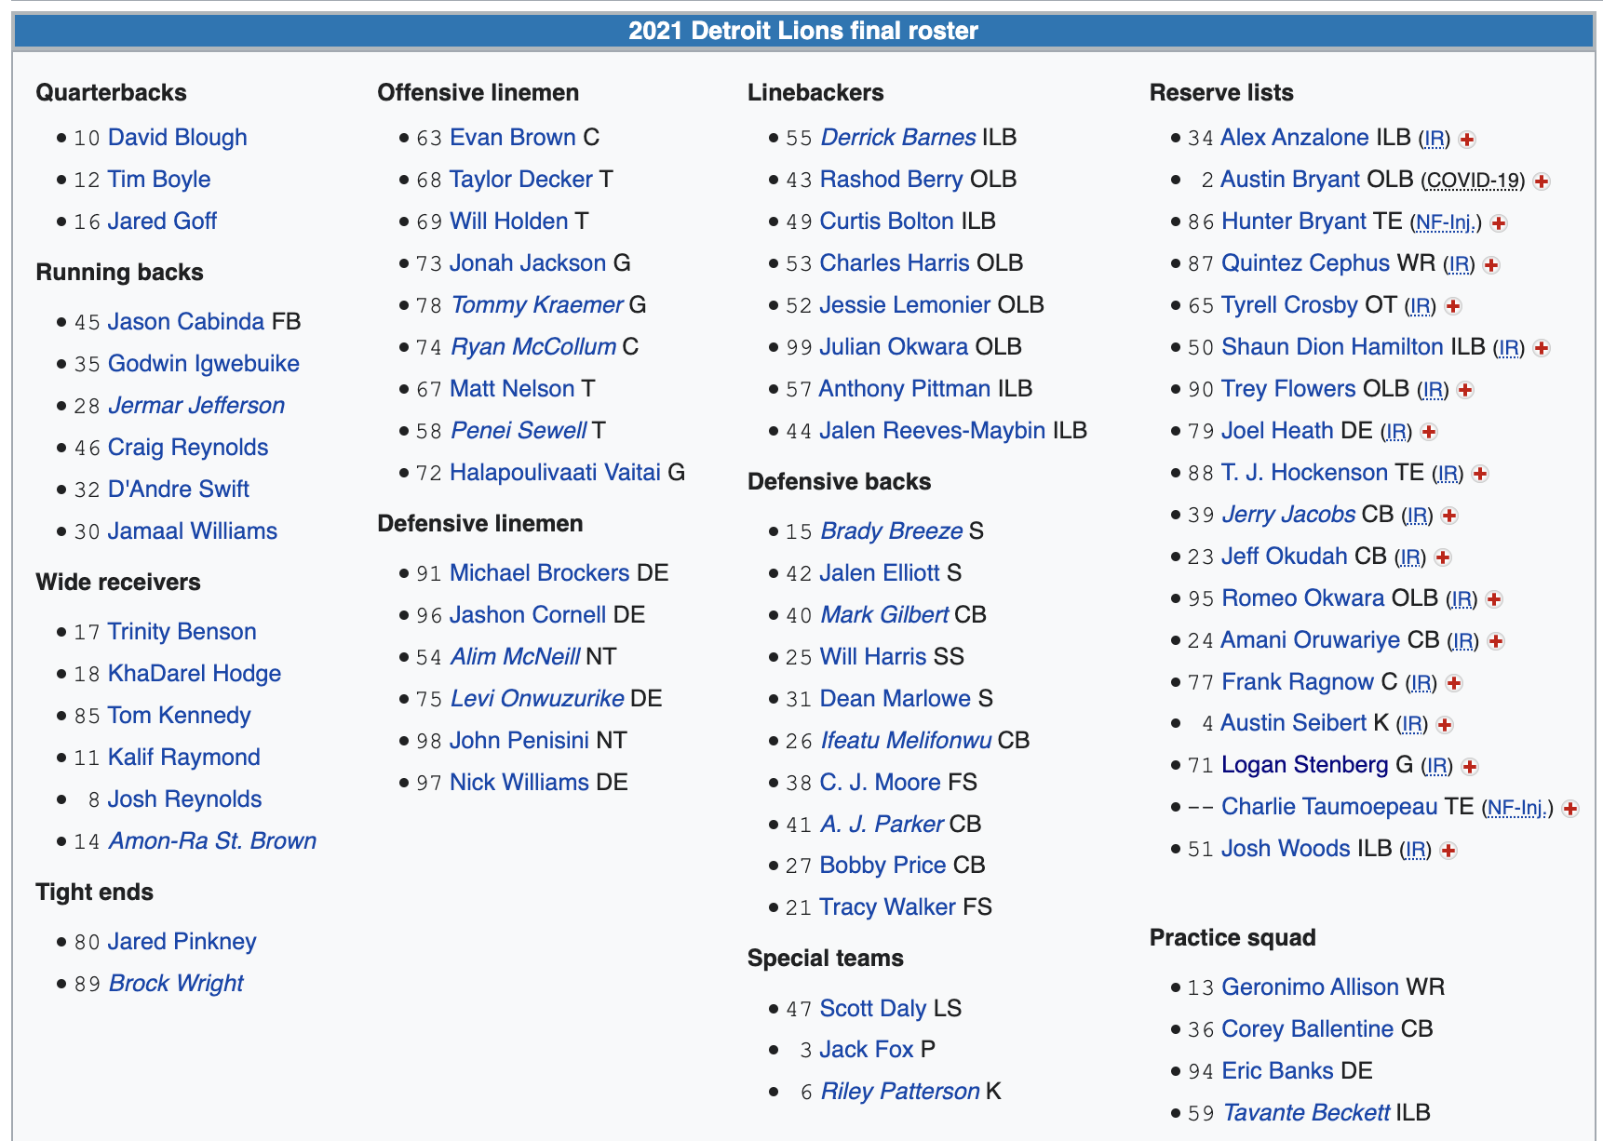
Task: Open the NF-Inj. link beside Charlie Taumoepeau
Action: (x=1517, y=807)
